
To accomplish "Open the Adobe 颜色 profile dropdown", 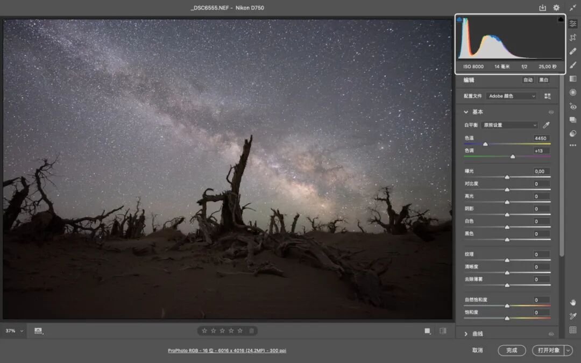I will click(x=512, y=96).
